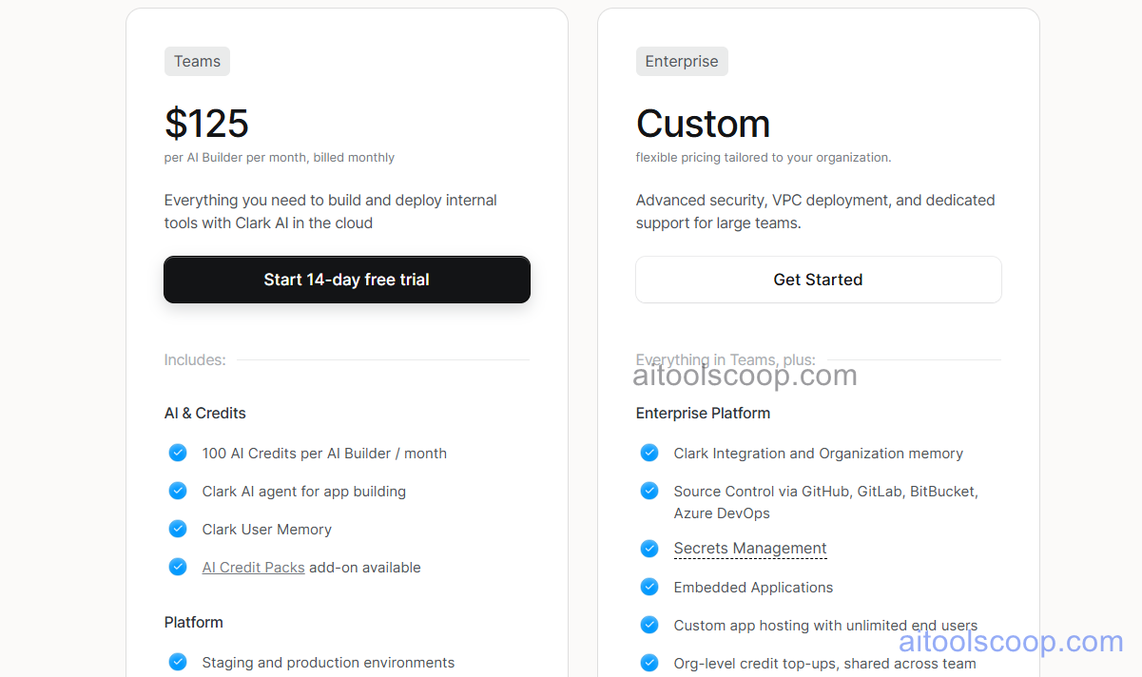Click the checkmark beside 100 AI Credits

tap(178, 453)
